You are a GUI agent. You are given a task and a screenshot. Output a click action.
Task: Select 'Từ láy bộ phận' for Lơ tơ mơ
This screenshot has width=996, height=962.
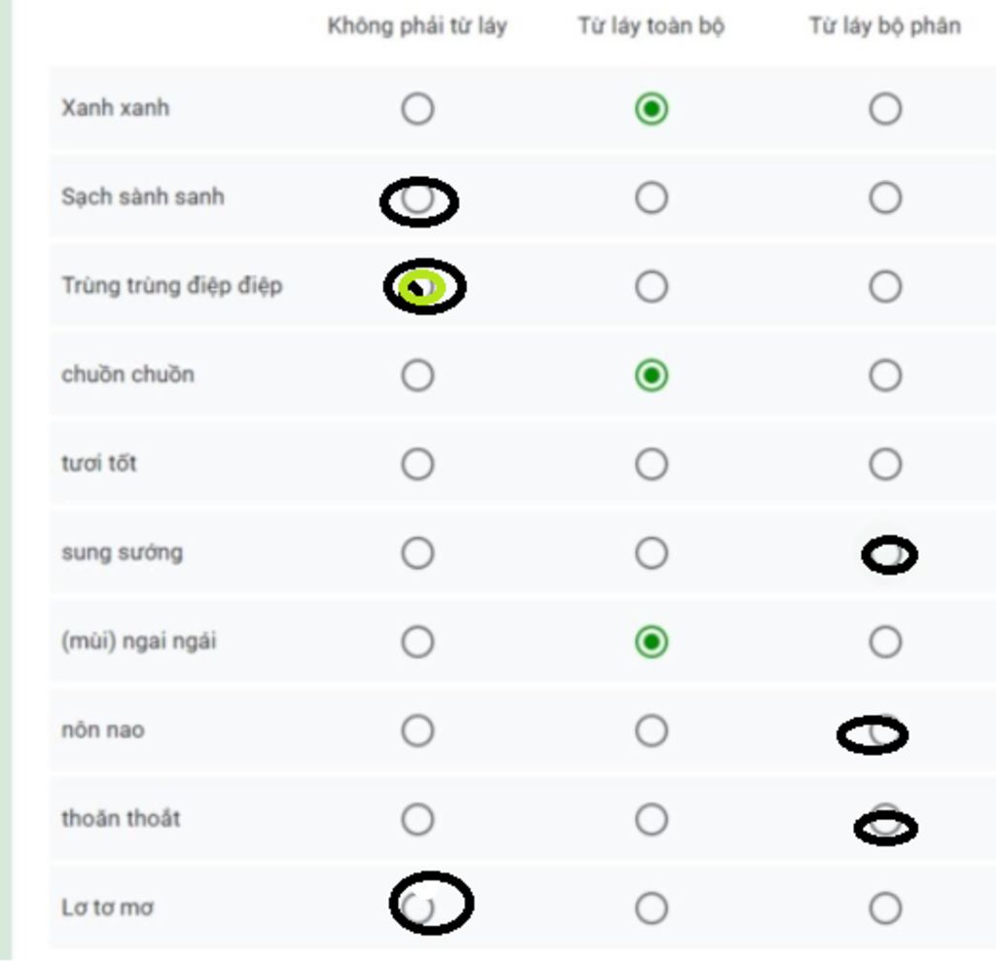tap(885, 908)
